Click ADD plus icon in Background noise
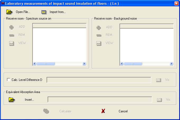Viewport: 180px width, 120px height. [x=99, y=28]
